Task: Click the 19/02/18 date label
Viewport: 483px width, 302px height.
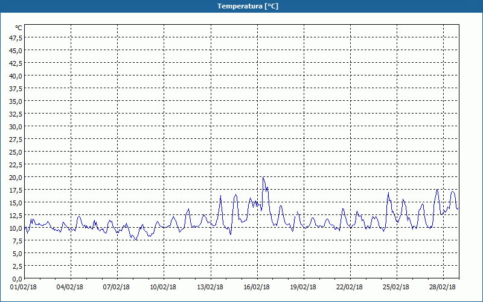Action: coord(303,288)
